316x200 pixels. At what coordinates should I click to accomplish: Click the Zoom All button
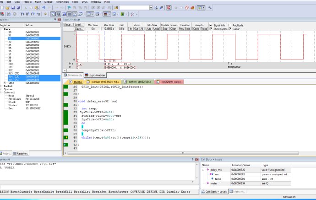(142, 29)
